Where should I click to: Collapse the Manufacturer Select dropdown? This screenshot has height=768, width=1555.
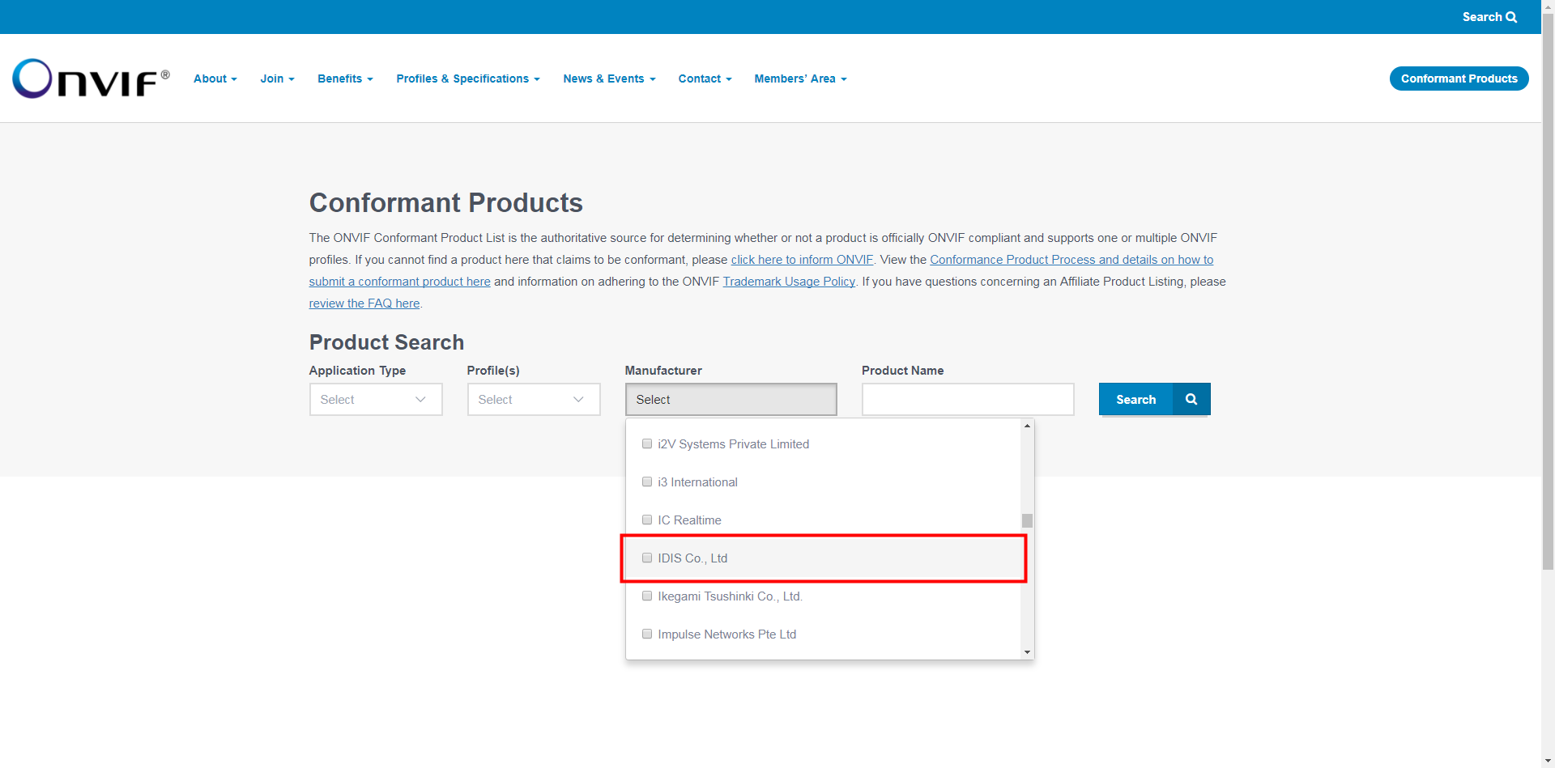point(731,399)
